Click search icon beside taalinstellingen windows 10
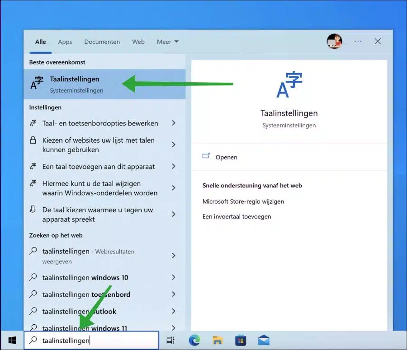Screen dimensions: 407x350 pyautogui.click(x=33, y=277)
